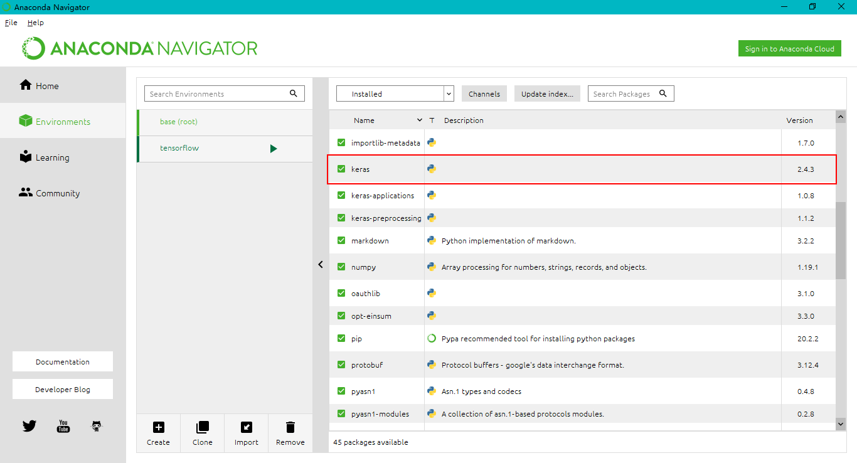Toggle the opt-einsum package checkbox
Screen dimensions: 857x463
[x=341, y=316]
